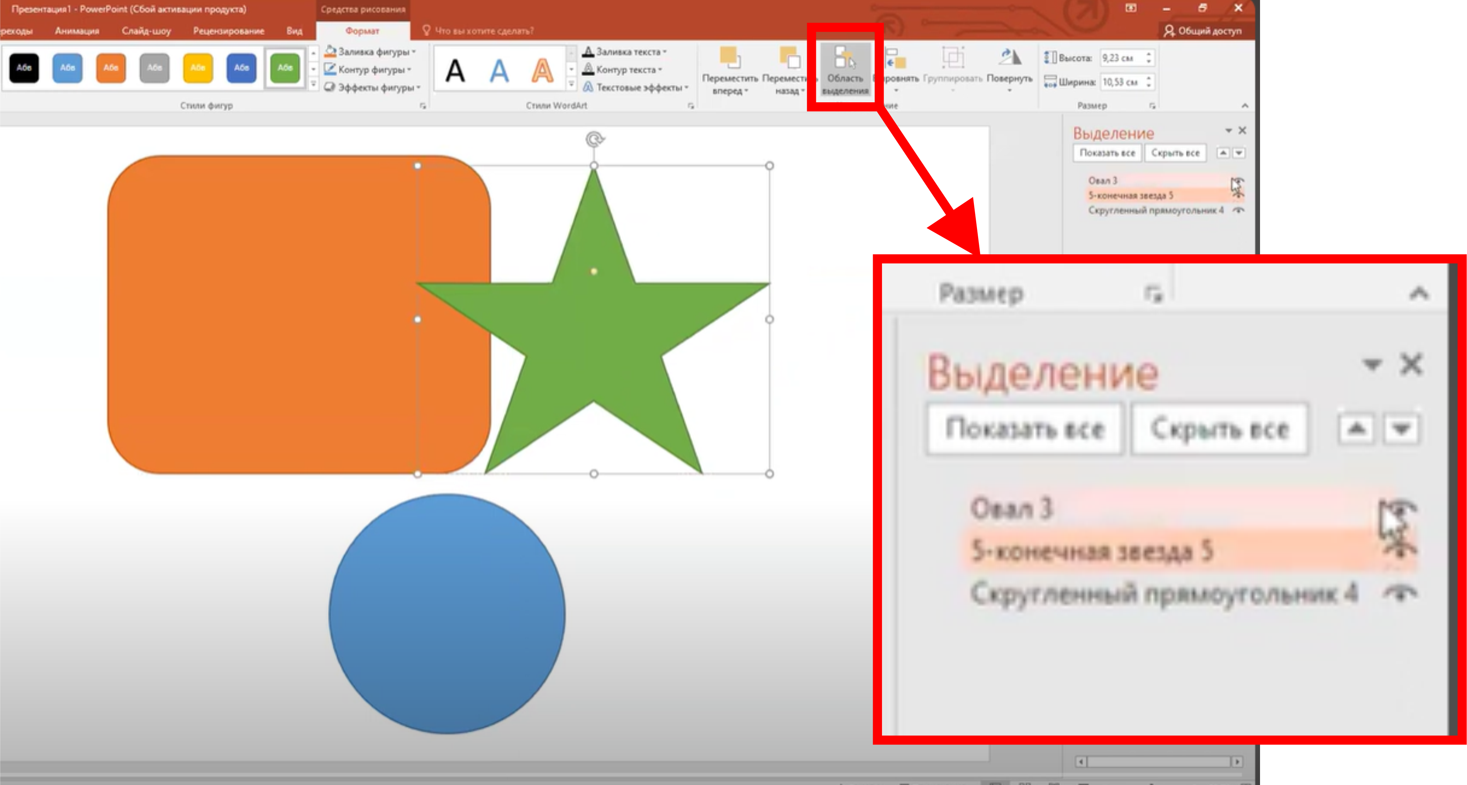Toggle visibility of Овал 3

coord(1238,181)
